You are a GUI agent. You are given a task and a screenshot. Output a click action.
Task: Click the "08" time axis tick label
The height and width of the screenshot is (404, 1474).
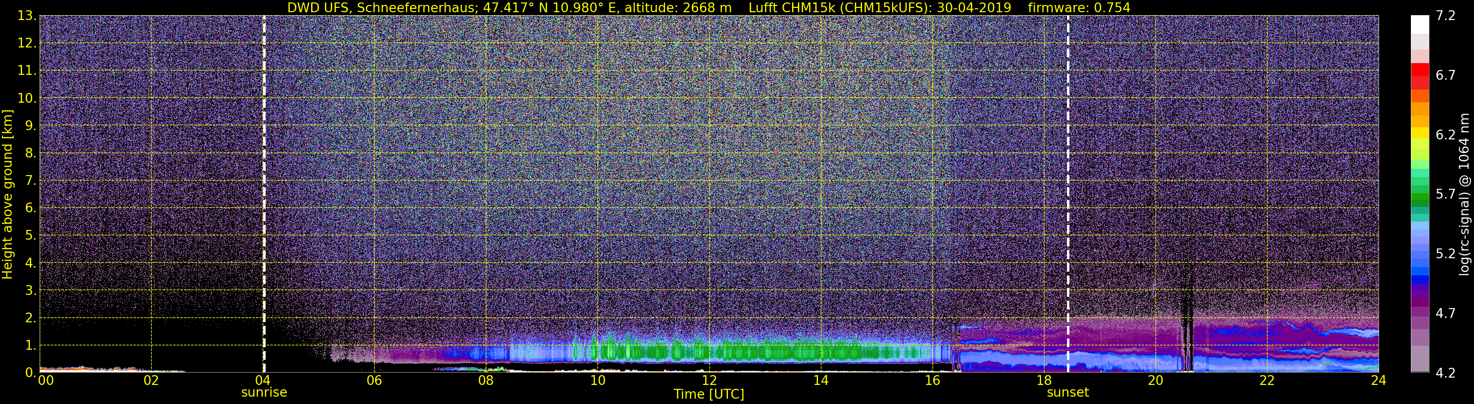click(x=486, y=381)
